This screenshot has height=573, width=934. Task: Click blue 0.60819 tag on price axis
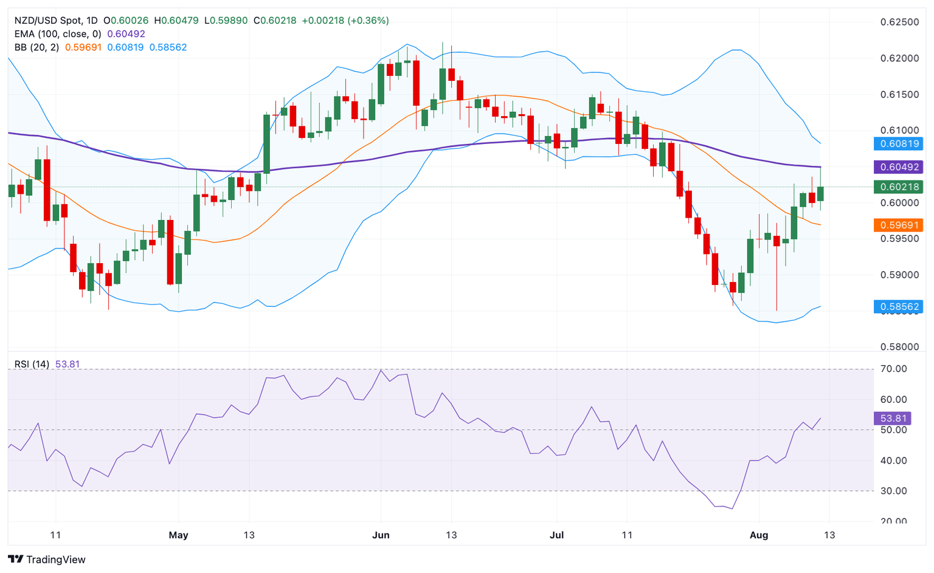[x=898, y=144]
